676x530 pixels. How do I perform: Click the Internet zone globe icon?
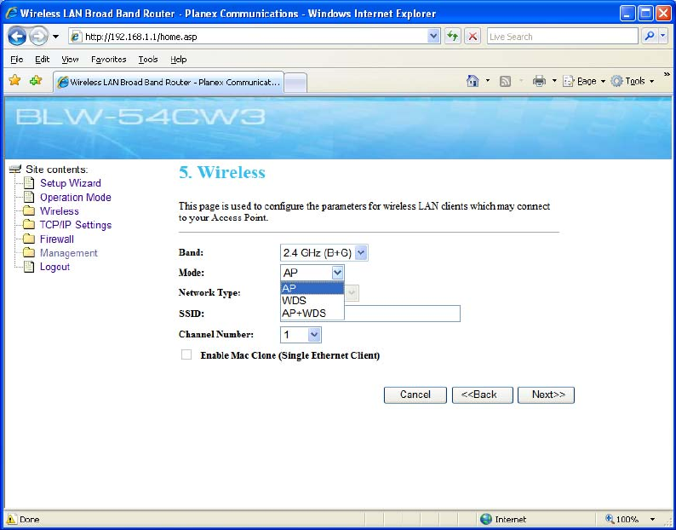[486, 519]
